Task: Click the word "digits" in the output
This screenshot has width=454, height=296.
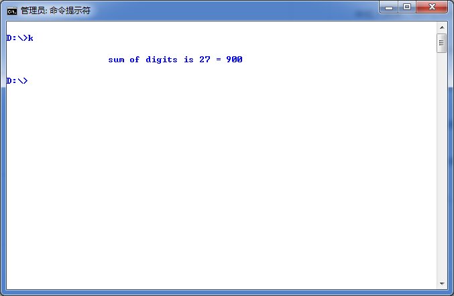Action: 162,60
